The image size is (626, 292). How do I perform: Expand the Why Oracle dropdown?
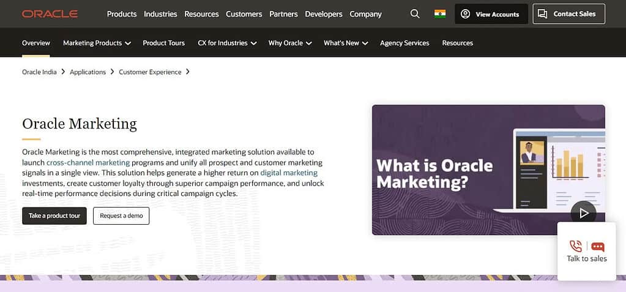coord(290,43)
